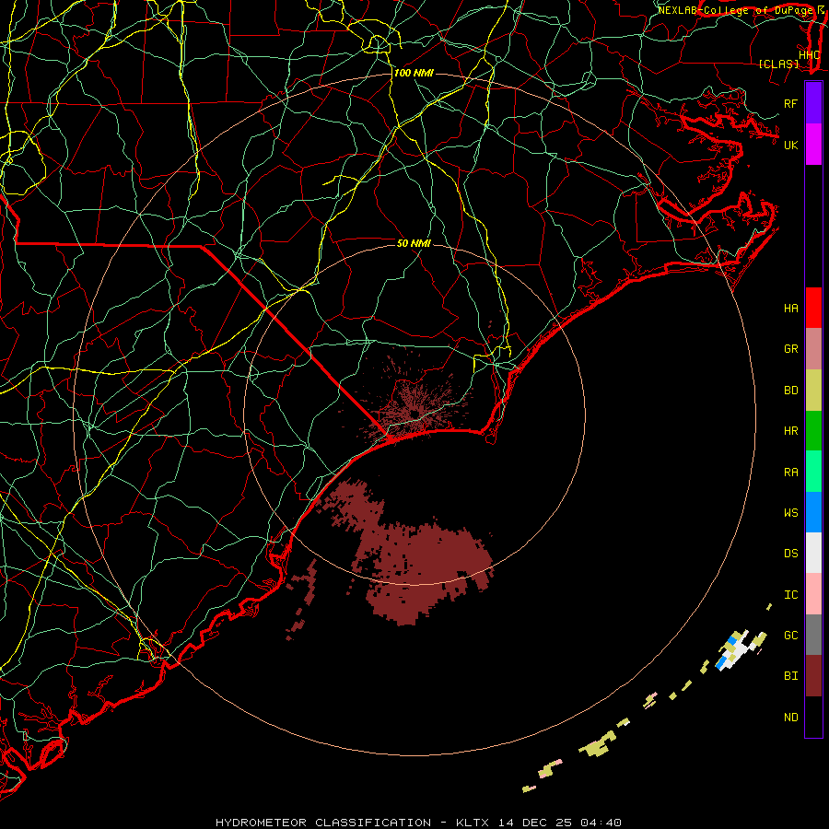This screenshot has width=829, height=829.
Task: Click the [CLAS] legend header
Action: [778, 64]
